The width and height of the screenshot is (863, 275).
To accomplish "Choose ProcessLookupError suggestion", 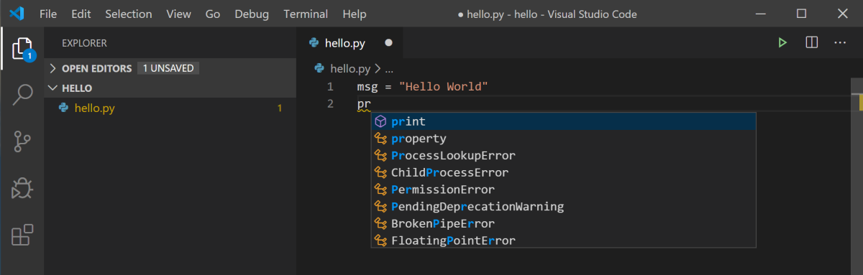I will (x=563, y=156).
